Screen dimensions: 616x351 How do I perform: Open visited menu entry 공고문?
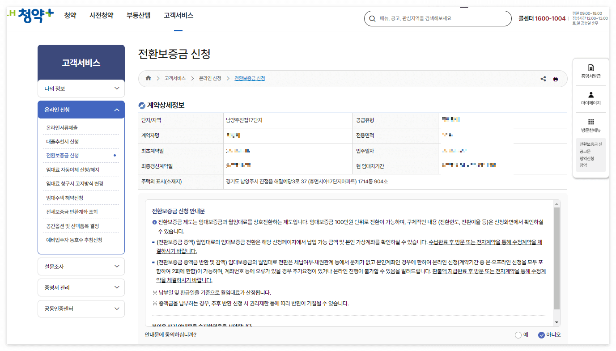pos(585,152)
